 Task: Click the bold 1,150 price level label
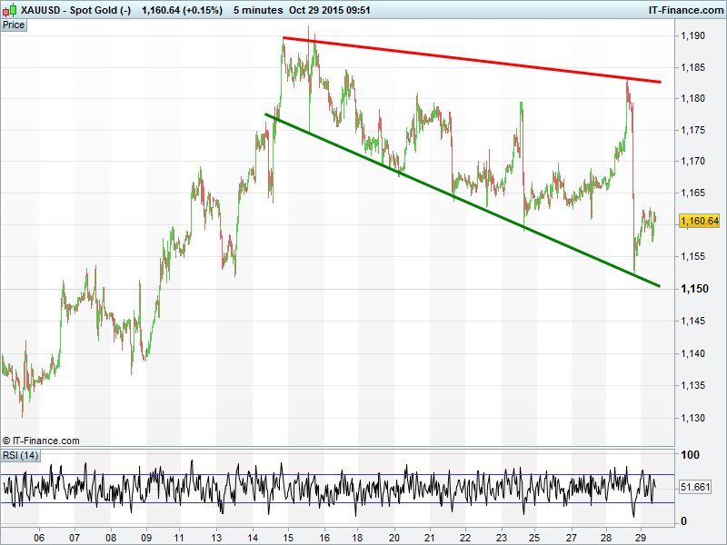(x=695, y=289)
